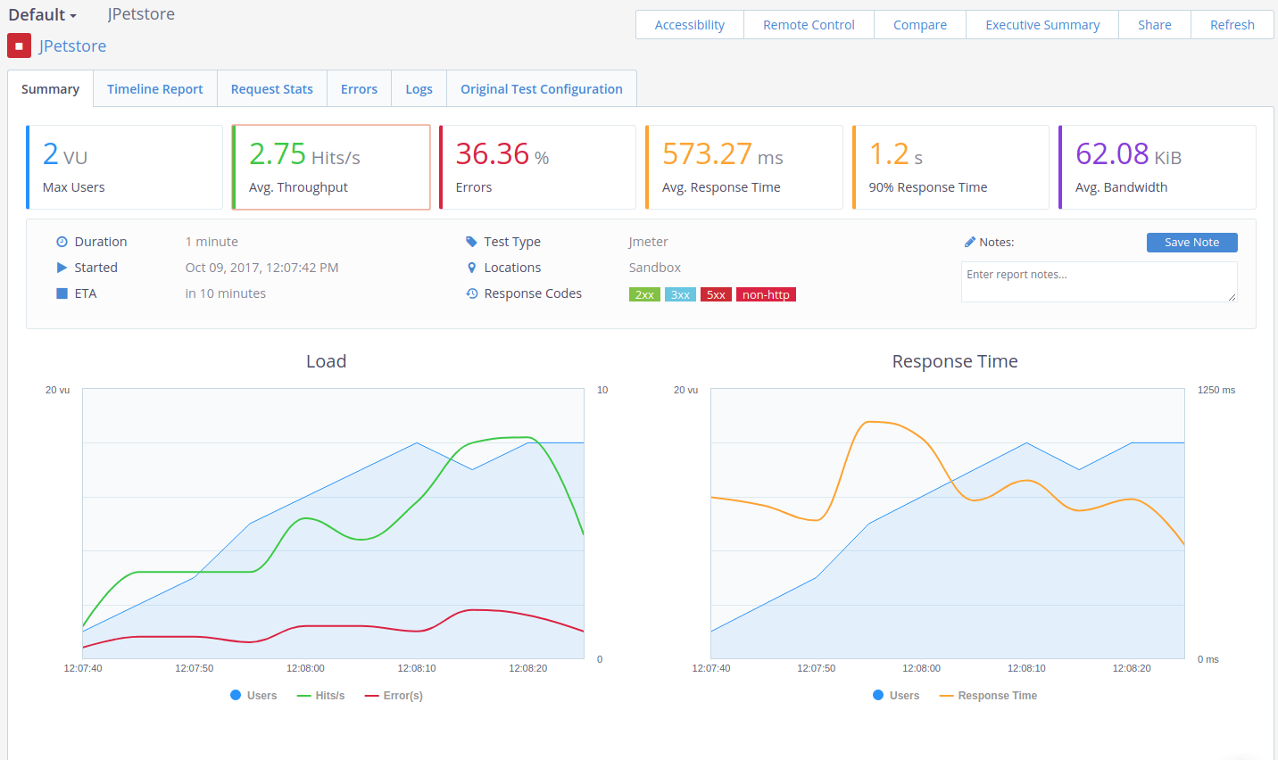Click the Notes pencil icon

[x=970, y=242]
